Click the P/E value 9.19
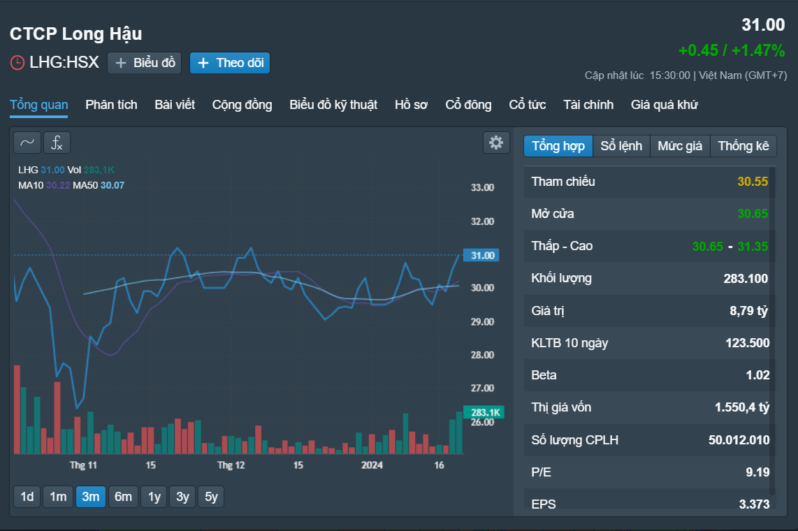Screen dimensions: 798x531 757,472
